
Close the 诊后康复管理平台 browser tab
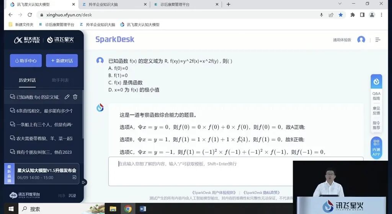click(x=217, y=4)
